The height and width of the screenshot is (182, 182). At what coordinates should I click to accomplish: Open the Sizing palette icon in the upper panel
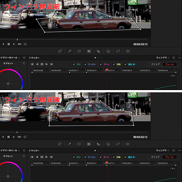(x=118, y=51)
